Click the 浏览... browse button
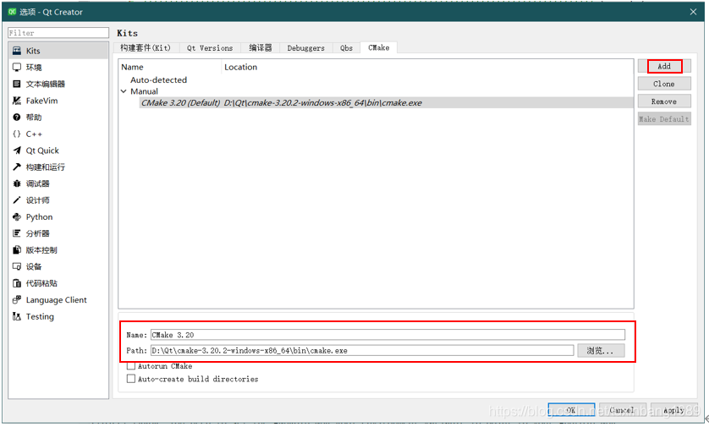The image size is (709, 427). 601,351
